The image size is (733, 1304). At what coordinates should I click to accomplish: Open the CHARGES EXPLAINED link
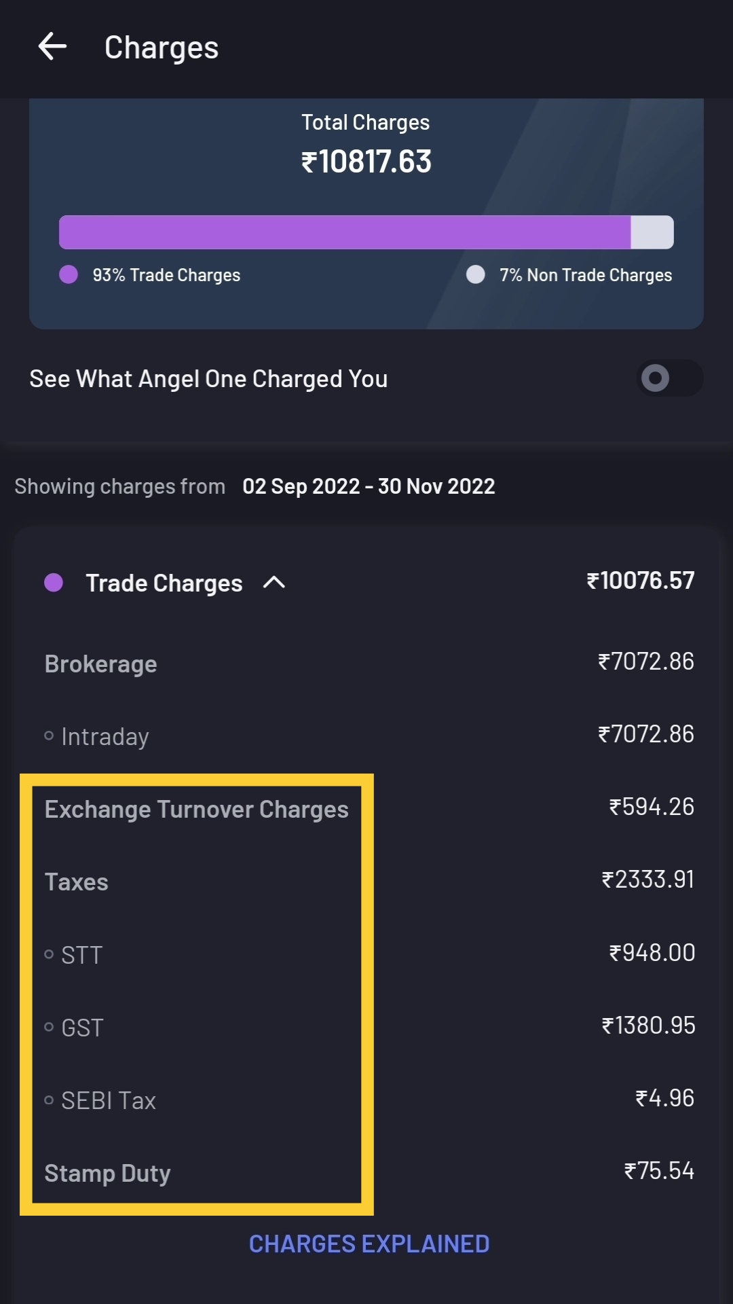coord(369,1244)
